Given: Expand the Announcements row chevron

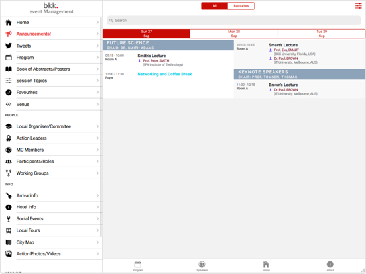Looking at the screenshot, I should coord(97,34).
